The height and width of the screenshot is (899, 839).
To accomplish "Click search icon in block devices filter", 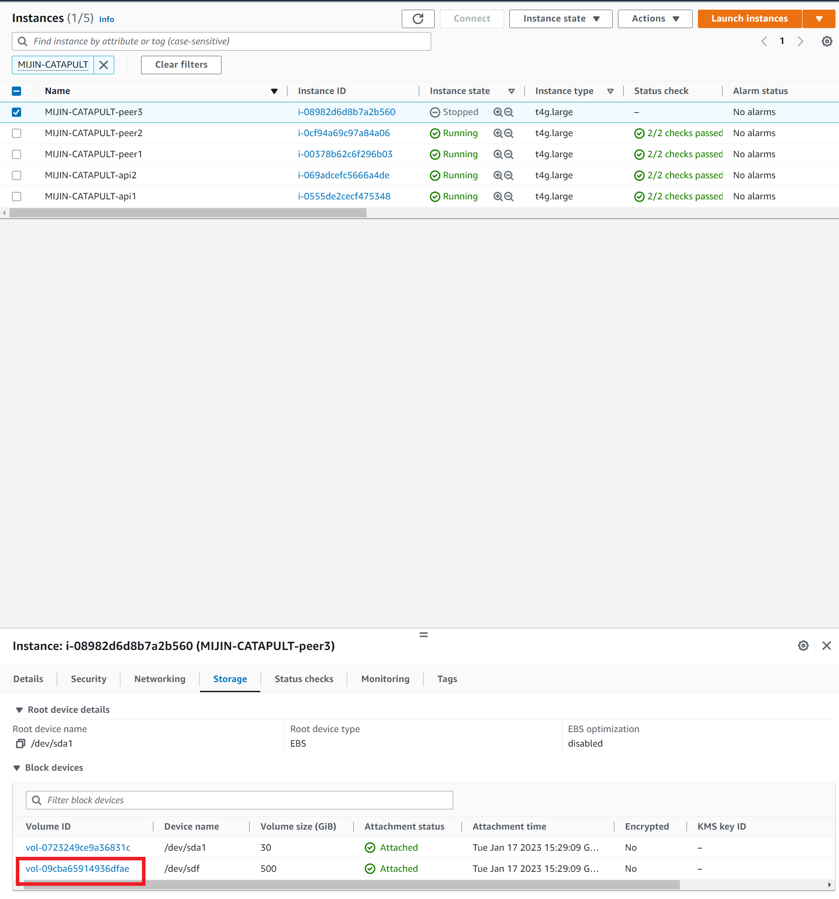I will pos(36,800).
